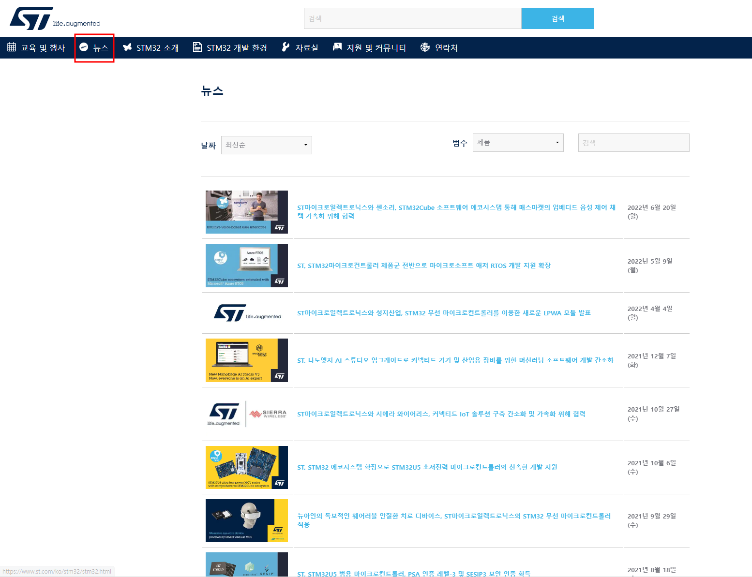752x577 pixels.
Task: Open the NanoEdge AI Studio upgrade article
Action: 455,360
